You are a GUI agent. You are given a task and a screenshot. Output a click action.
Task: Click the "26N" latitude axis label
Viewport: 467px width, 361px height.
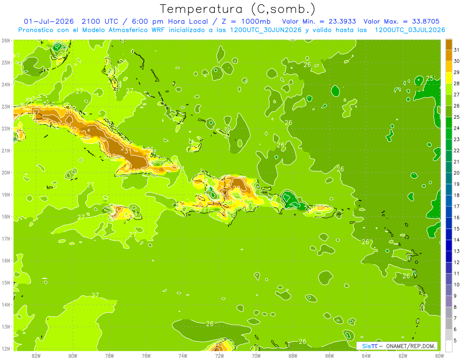pos(6,41)
